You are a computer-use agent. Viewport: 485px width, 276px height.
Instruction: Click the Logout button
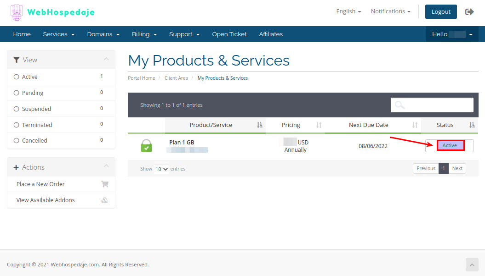tap(441, 12)
